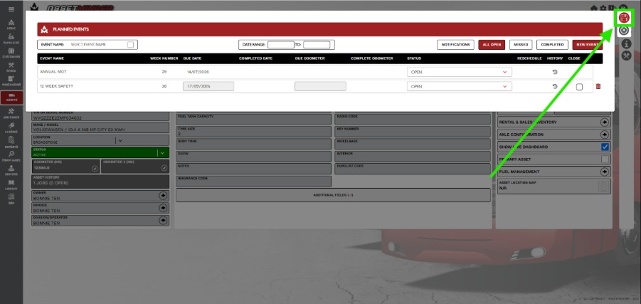Show All Open events
Screen dimensions: 641x304
coord(492,45)
